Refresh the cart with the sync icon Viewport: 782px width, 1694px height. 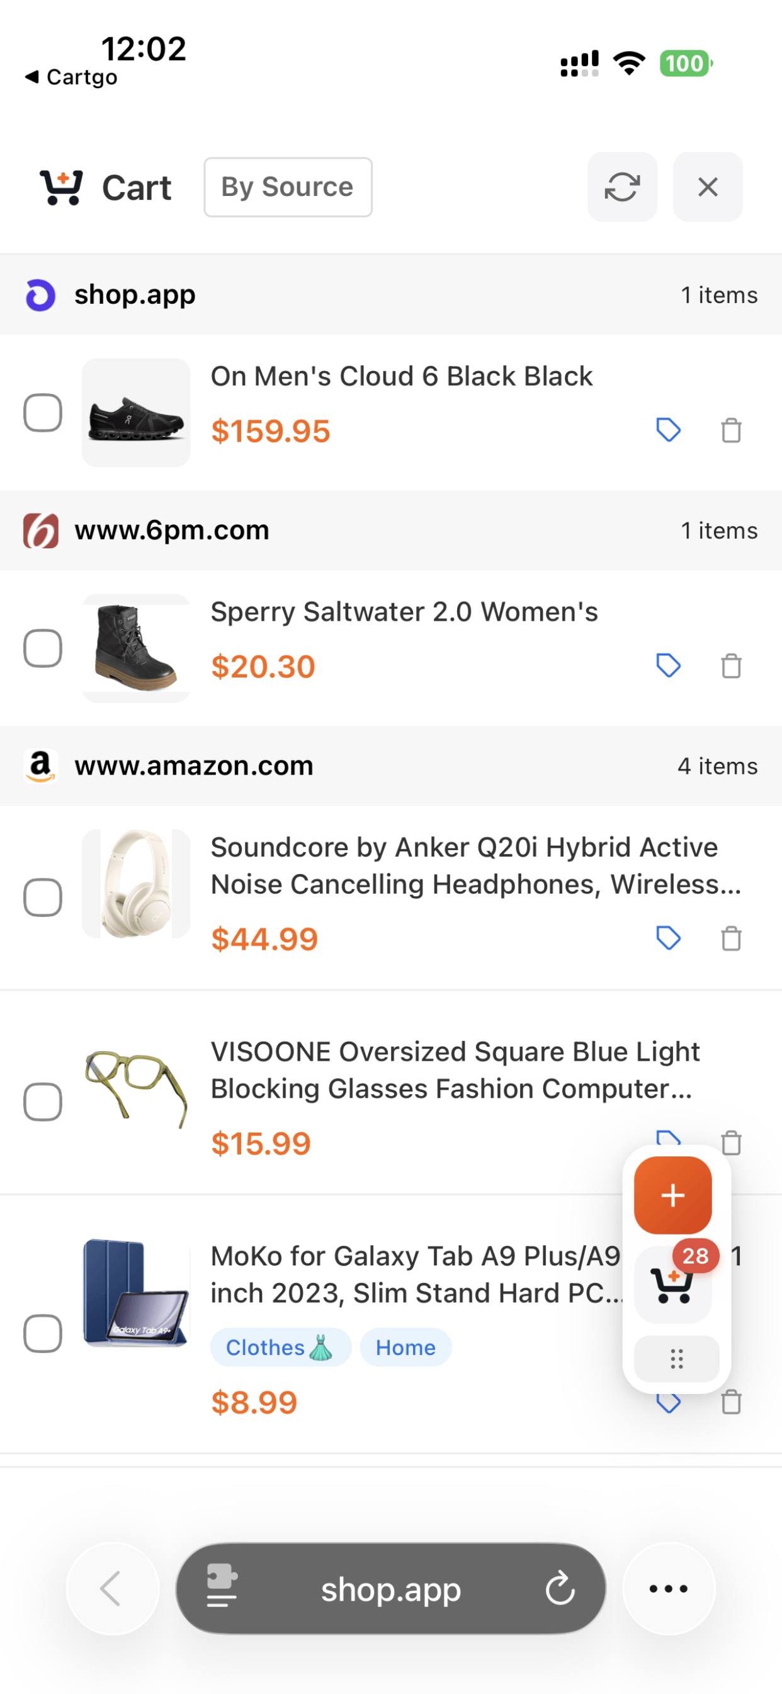[x=621, y=187]
